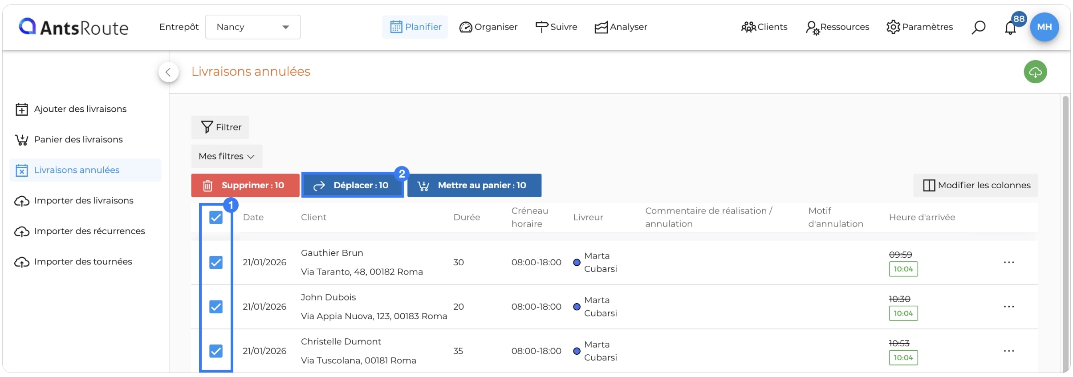Collapse sidebar with the left chevron button
The height and width of the screenshot is (377, 1073).
[x=168, y=72]
